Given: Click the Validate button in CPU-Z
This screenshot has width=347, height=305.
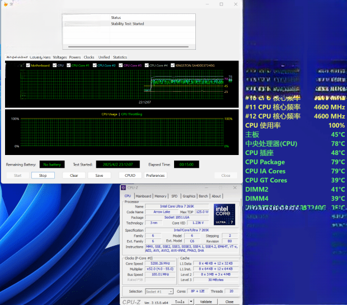Looking at the screenshot, I should tap(206, 302).
